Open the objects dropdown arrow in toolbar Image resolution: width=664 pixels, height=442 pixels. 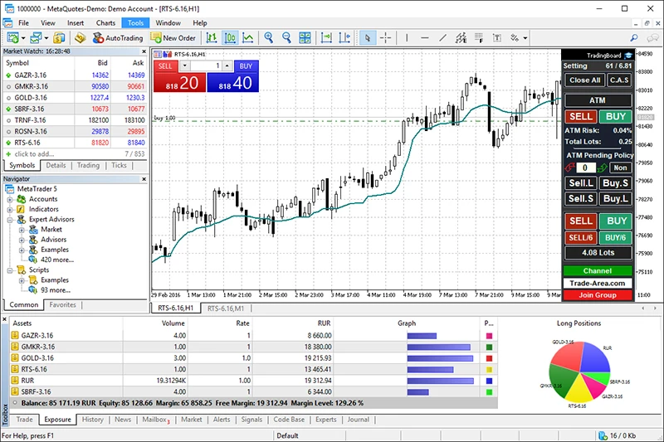click(x=525, y=38)
